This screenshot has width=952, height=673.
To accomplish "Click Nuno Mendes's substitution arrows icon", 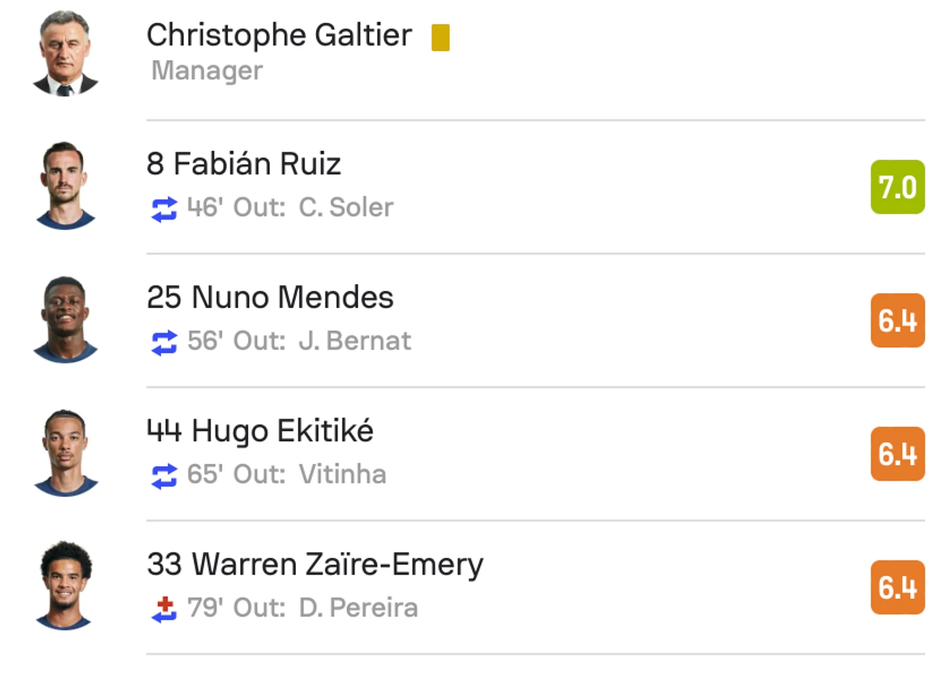I will [164, 343].
